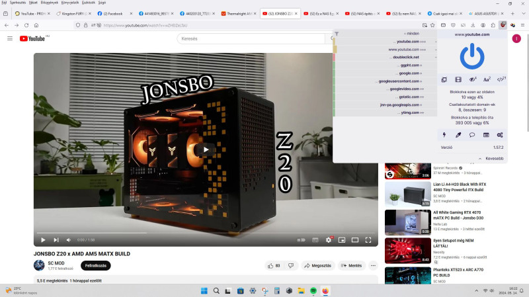This screenshot has width=529, height=297.
Task: Select the 'minden' row in domain list
Action: click(385, 34)
